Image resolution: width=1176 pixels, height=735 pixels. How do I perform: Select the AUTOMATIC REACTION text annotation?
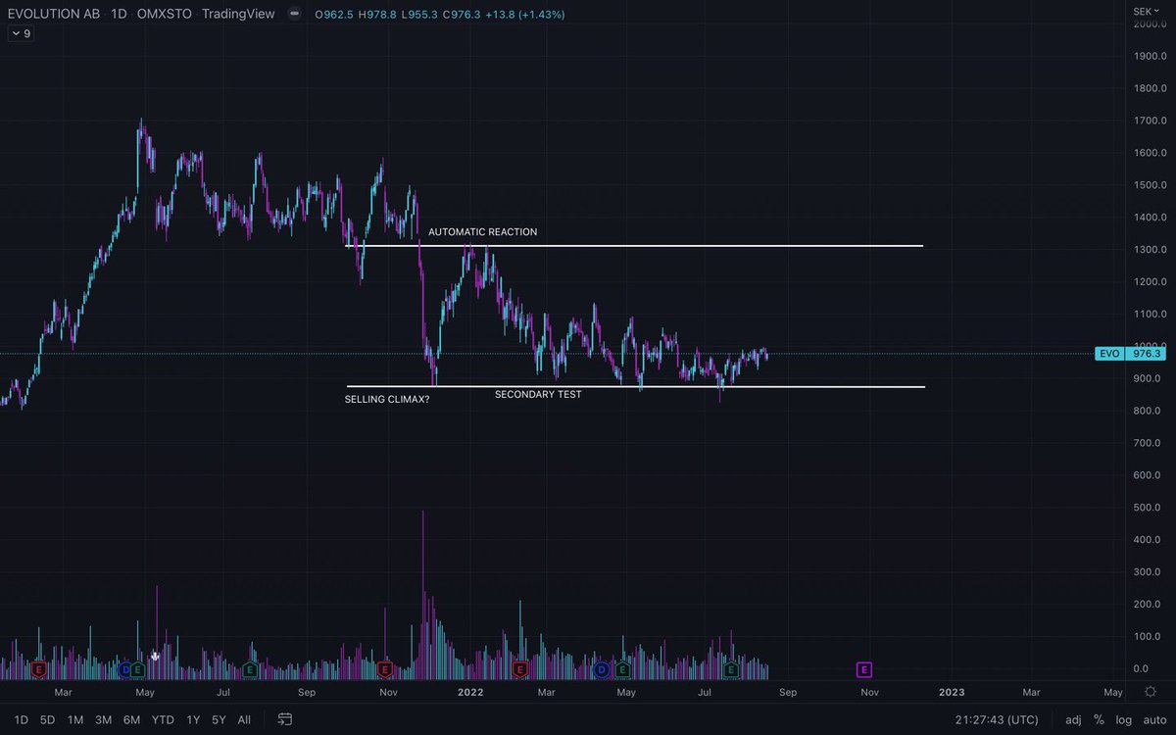tap(482, 232)
